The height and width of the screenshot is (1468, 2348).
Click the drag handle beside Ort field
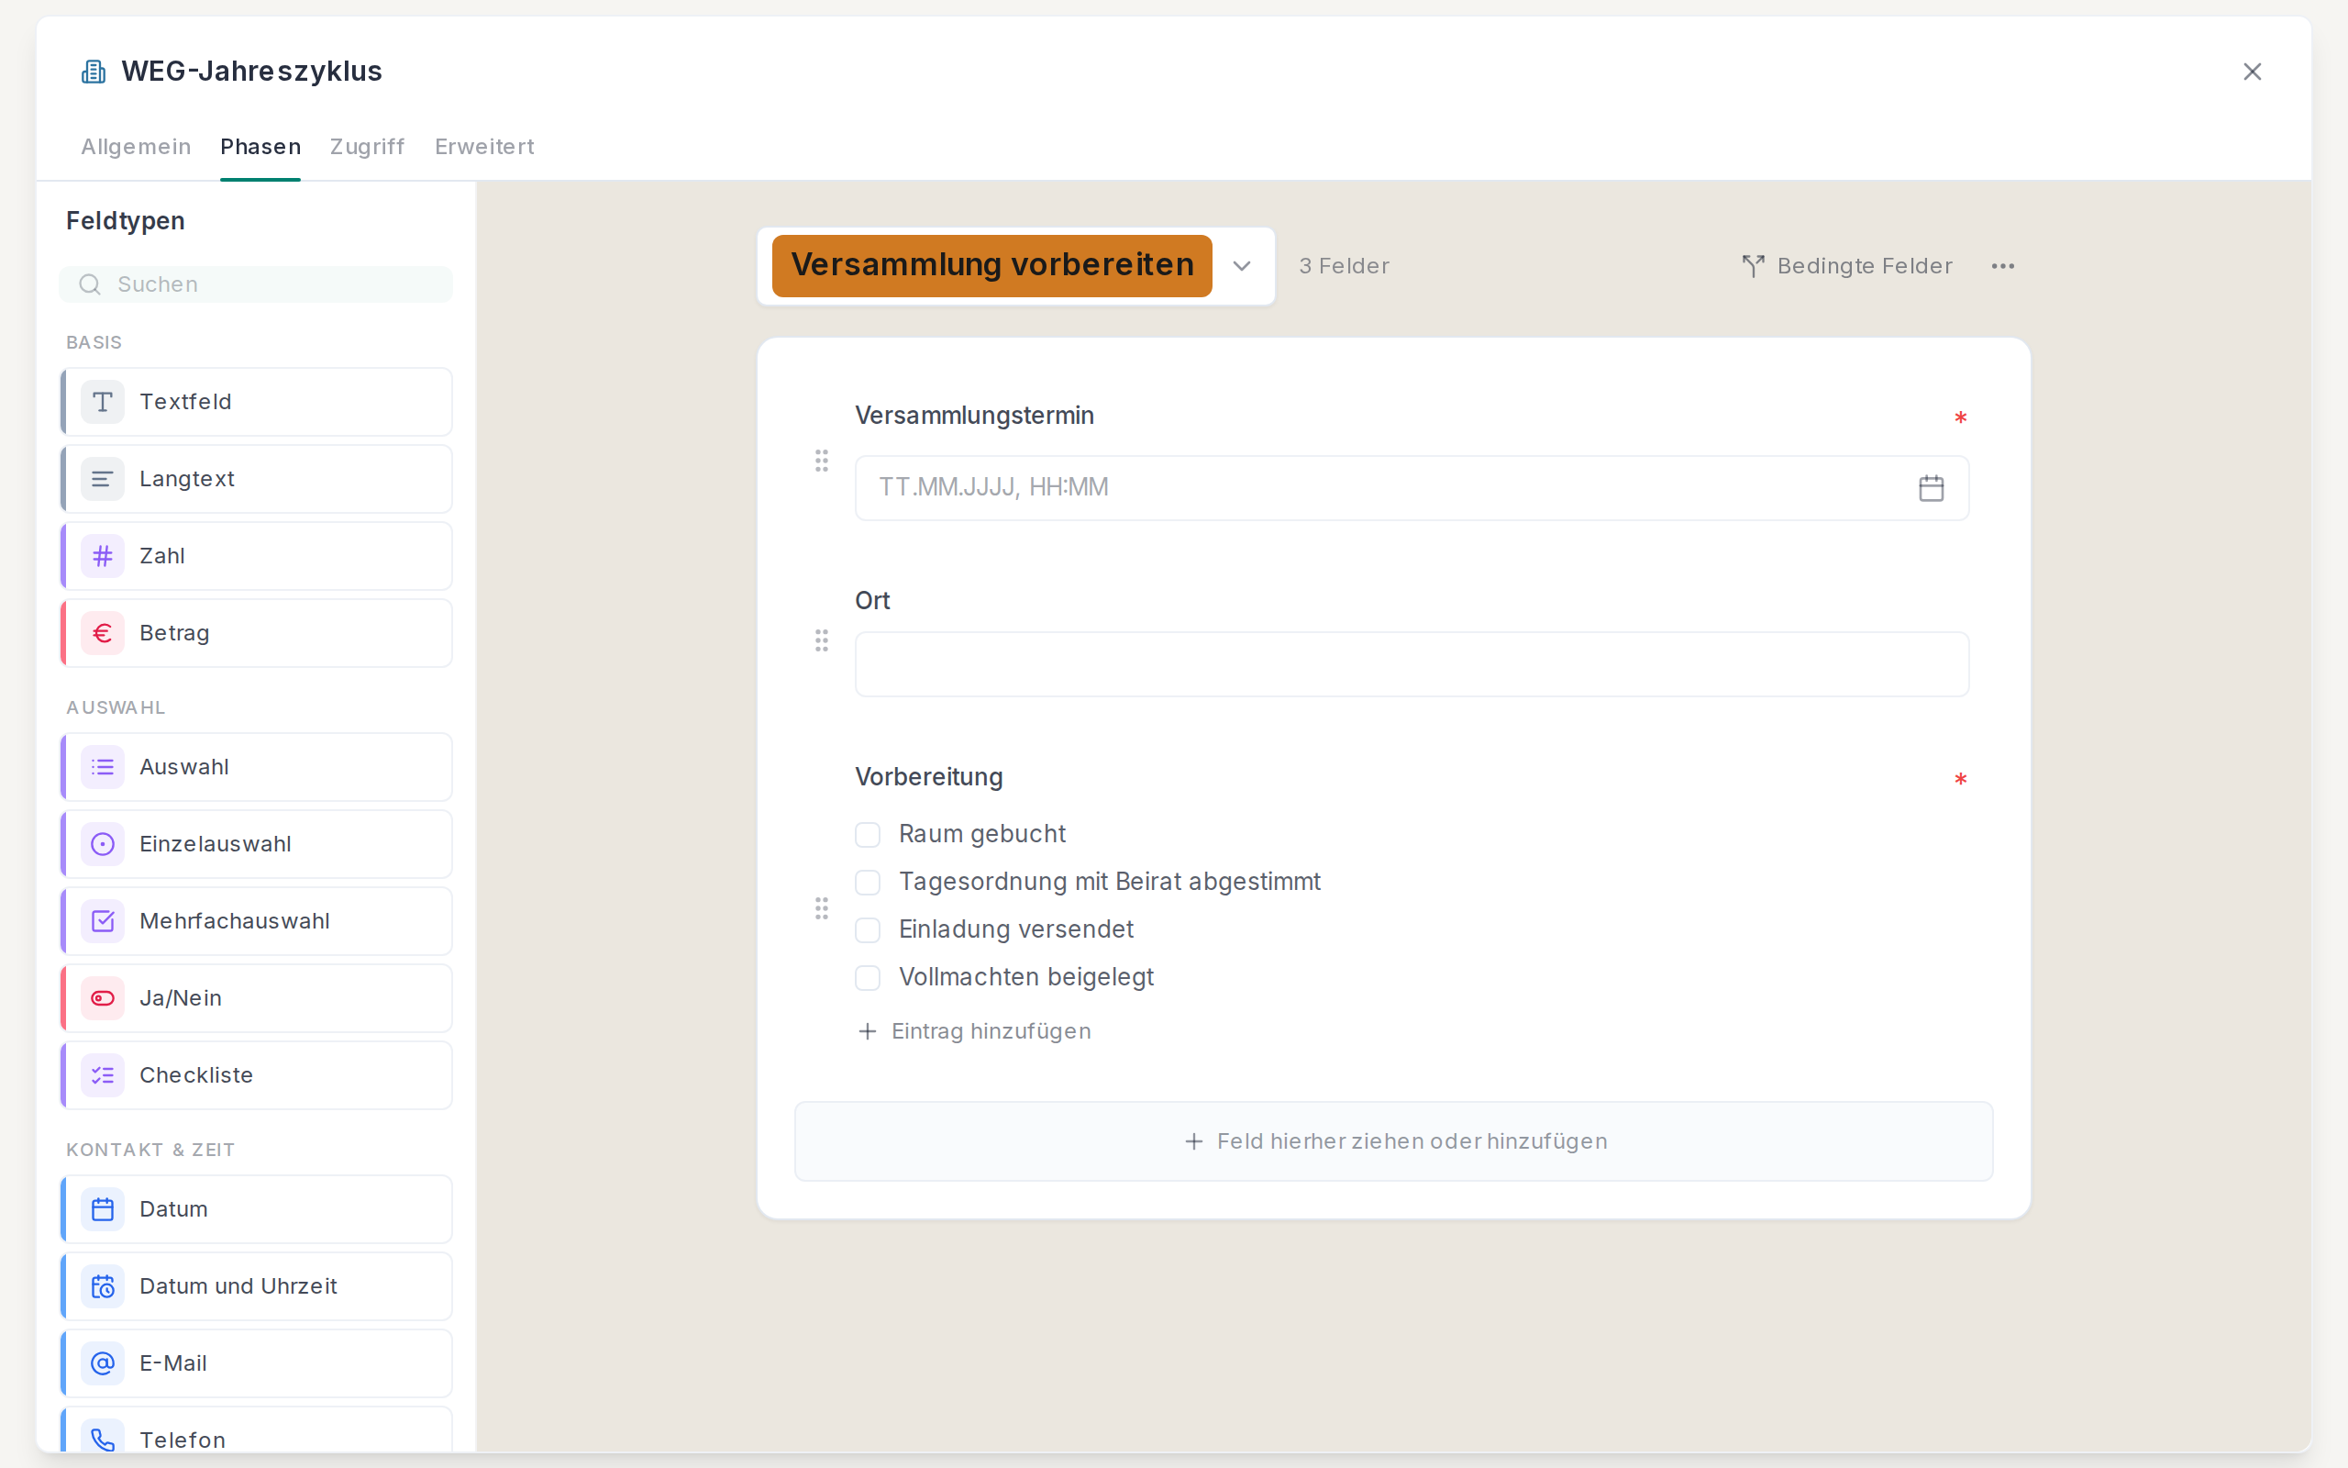[822, 640]
